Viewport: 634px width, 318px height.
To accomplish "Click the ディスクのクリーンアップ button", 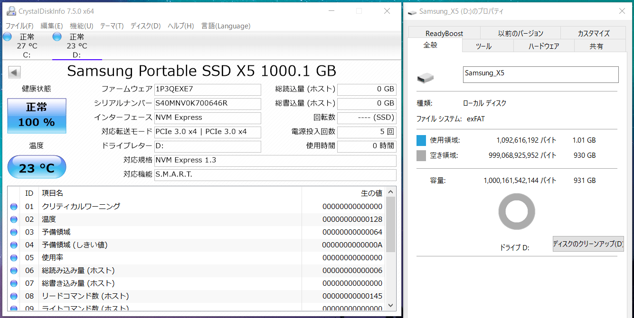I will click(588, 244).
